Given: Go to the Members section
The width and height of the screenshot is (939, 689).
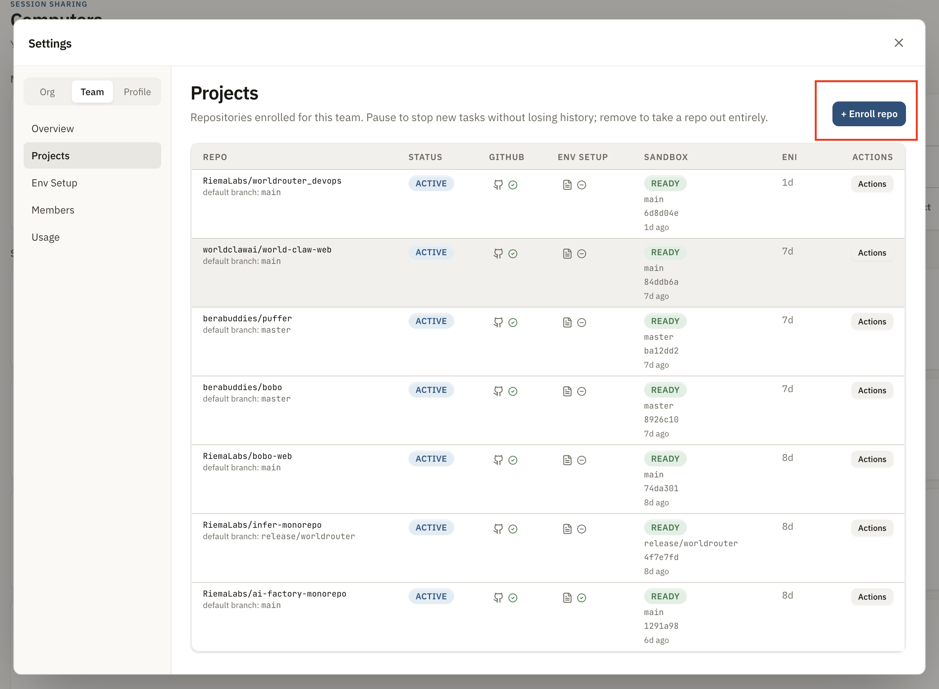Looking at the screenshot, I should (92, 210).
